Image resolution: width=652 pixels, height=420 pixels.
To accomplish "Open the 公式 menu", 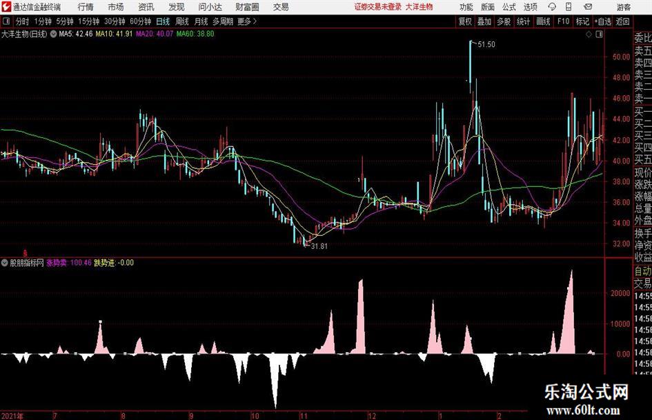I will click(509, 7).
